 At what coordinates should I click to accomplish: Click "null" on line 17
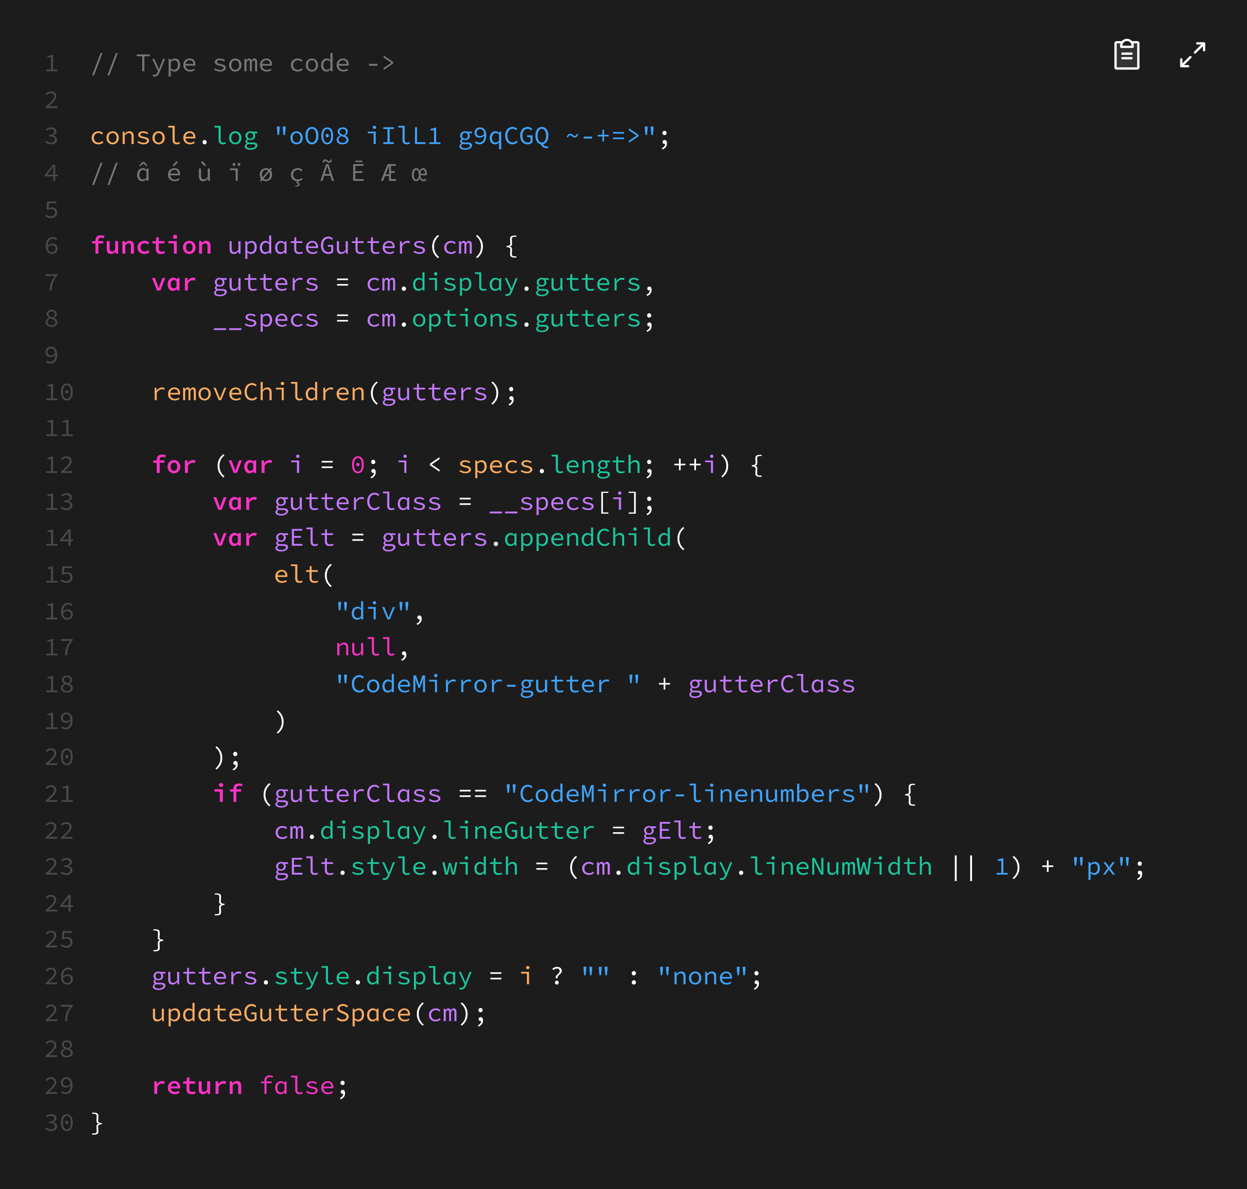pyautogui.click(x=366, y=647)
